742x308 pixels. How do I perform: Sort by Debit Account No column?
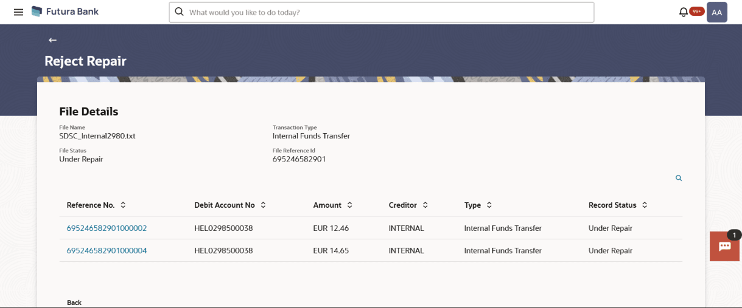(263, 205)
